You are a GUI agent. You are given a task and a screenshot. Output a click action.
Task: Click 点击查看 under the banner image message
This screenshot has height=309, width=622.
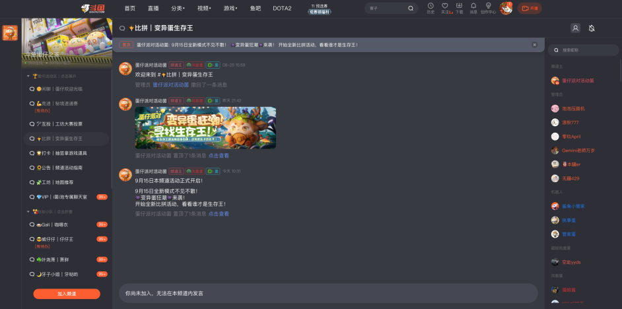pos(219,156)
